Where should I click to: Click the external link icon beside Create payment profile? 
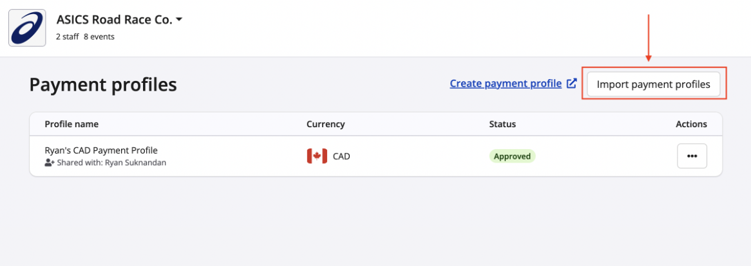(571, 84)
